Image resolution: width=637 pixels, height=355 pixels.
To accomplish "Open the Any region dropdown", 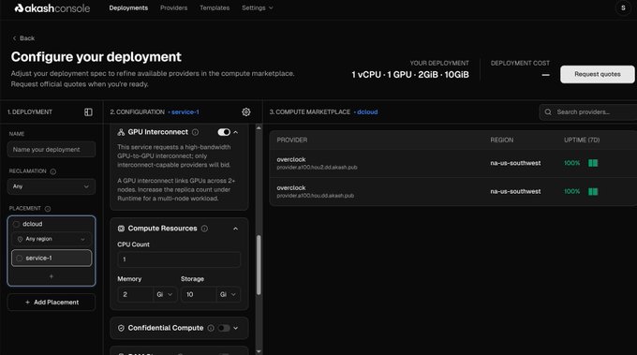I will (52, 239).
